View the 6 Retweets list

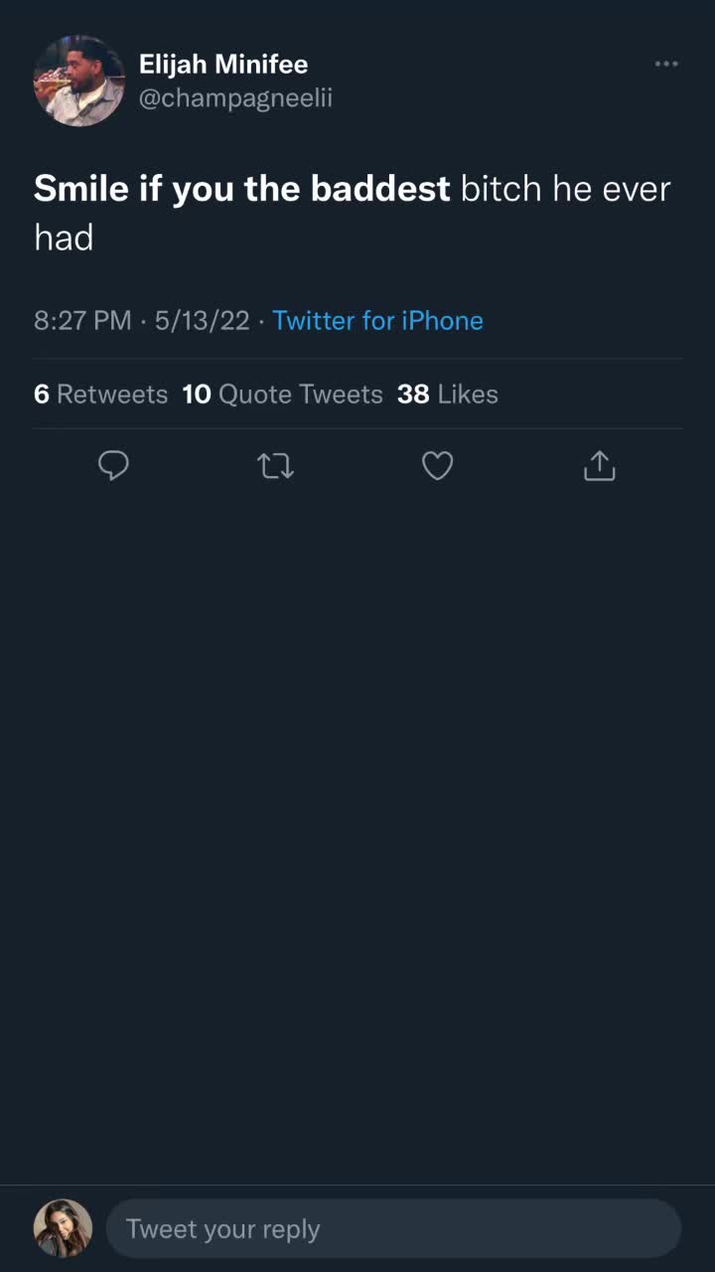(100, 394)
